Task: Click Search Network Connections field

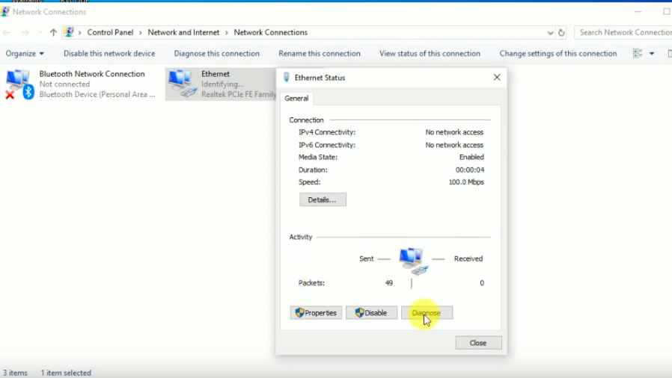Action: click(x=623, y=33)
